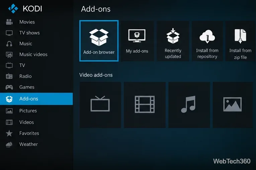
Task: Open the Radio section label
Action: pos(25,76)
